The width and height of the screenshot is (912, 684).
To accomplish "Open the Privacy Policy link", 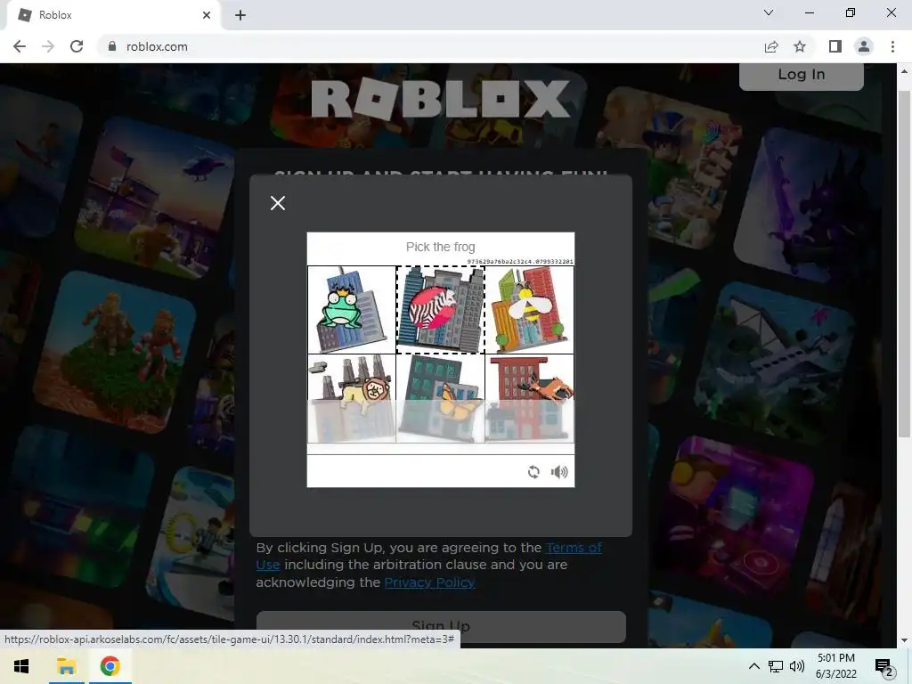I will 429,582.
